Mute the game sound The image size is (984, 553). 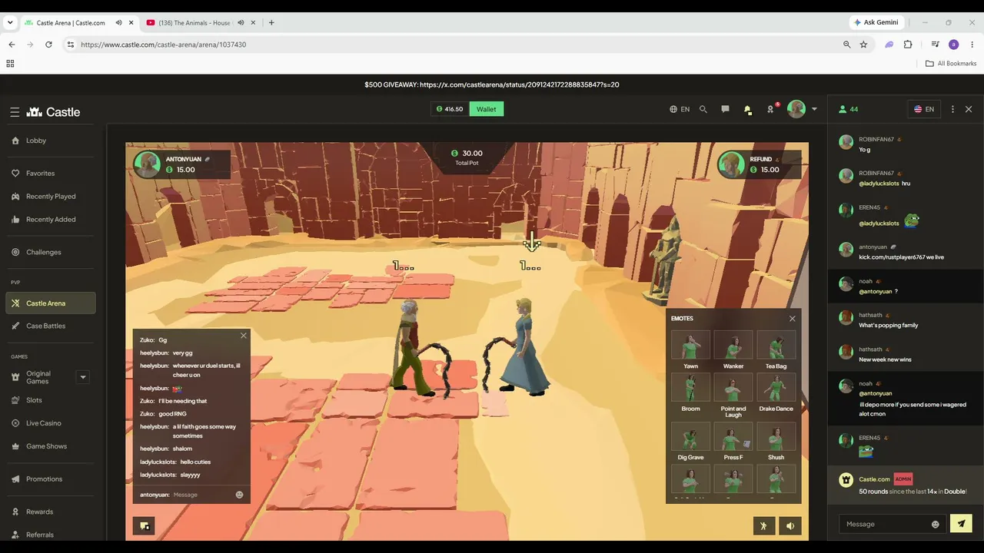tap(790, 526)
